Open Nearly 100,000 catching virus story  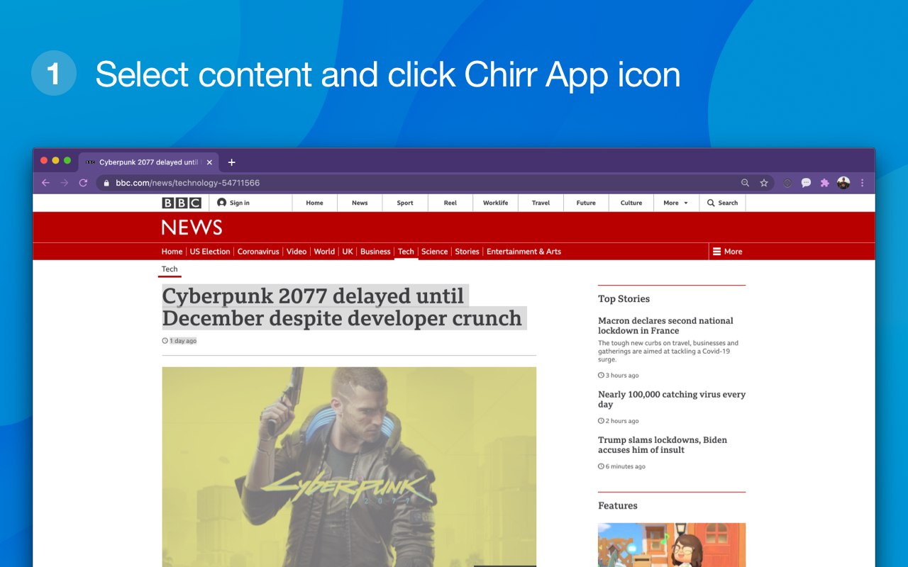click(x=672, y=399)
